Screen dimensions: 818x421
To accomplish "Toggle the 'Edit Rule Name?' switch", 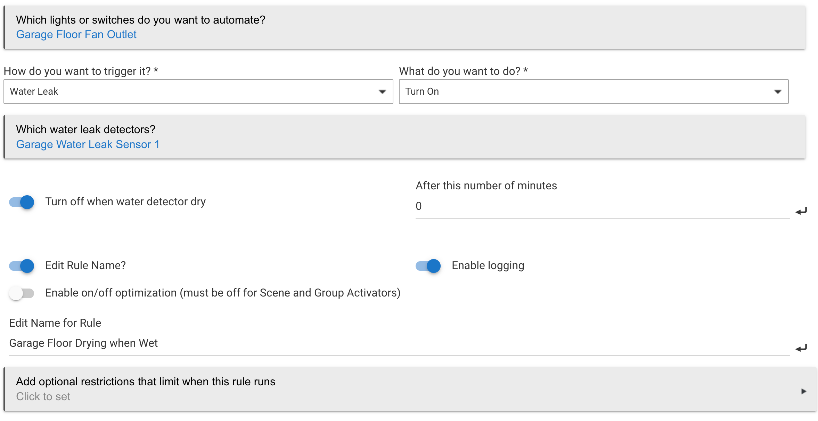I will click(x=22, y=266).
